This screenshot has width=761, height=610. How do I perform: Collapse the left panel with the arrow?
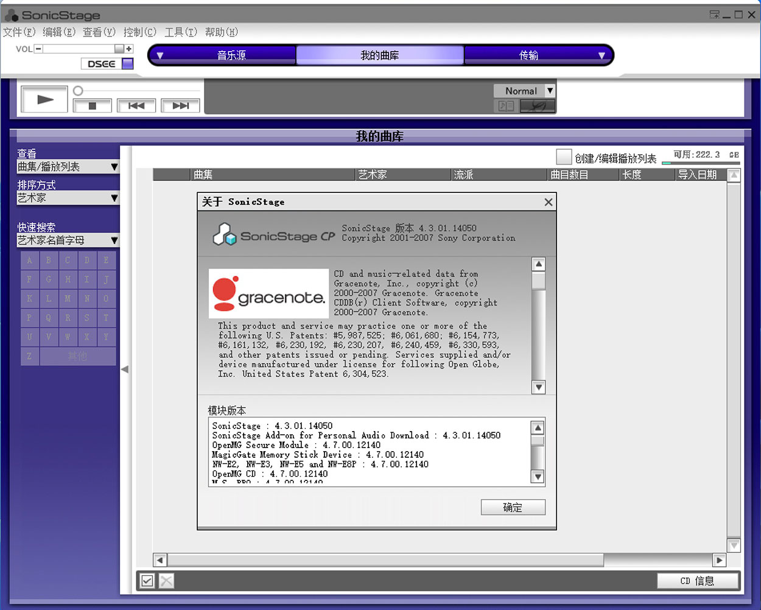click(x=125, y=369)
